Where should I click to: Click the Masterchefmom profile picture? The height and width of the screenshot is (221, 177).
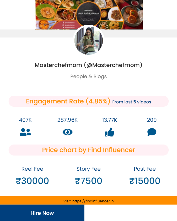89,41
